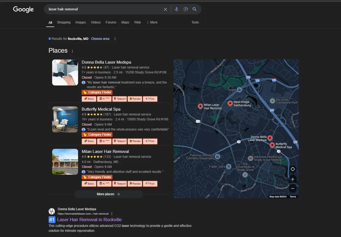The image size is (341, 237).
Task: Switch to the Maps tab
Action: coord(125,22)
